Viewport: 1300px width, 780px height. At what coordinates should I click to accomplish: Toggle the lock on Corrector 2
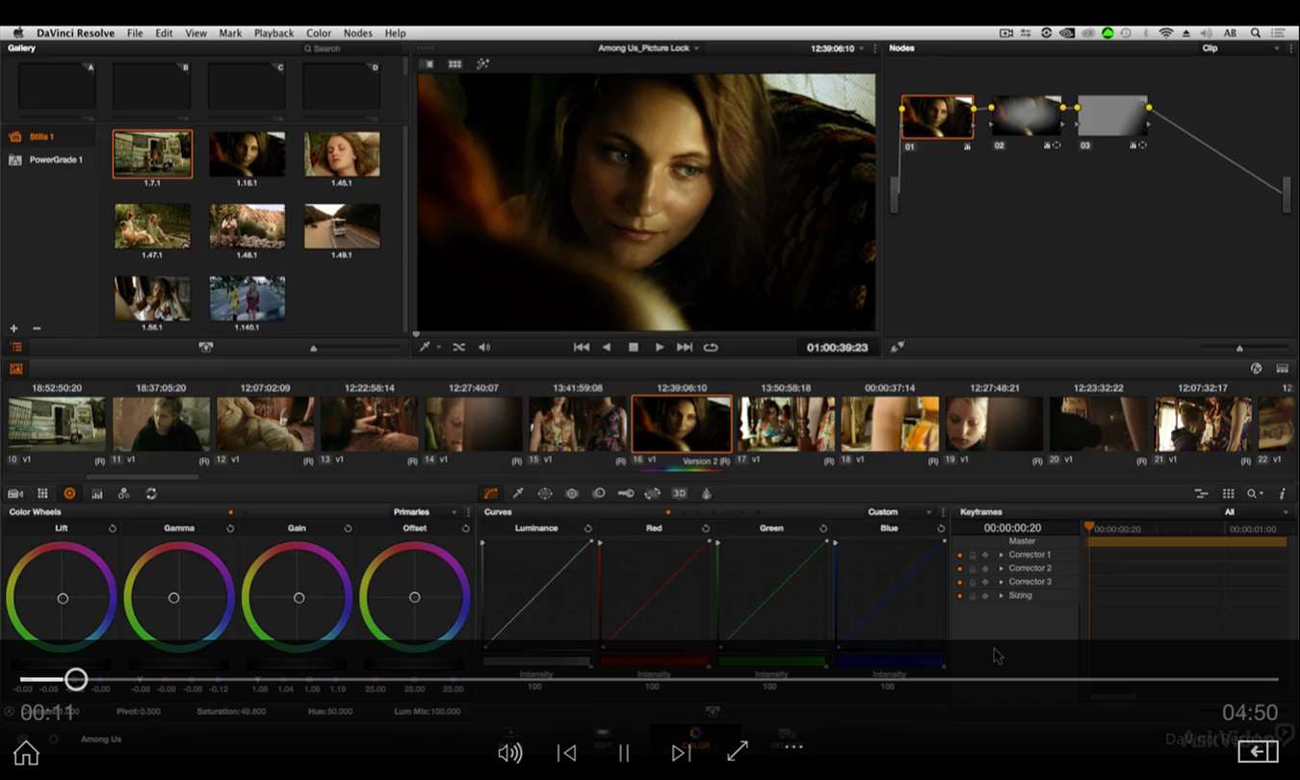point(972,569)
